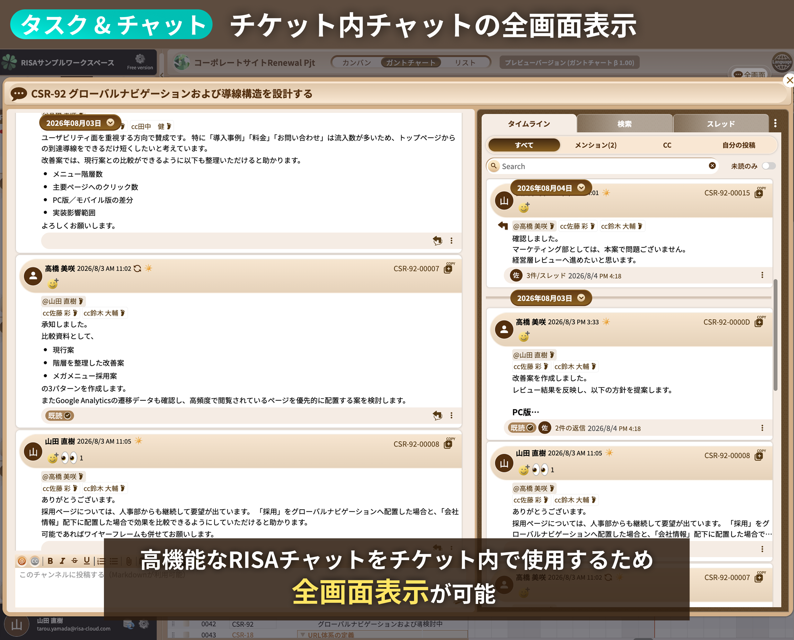Screen dimensions: 794x640
Task: Open options for 3件/スレッド row
Action: tap(762, 275)
